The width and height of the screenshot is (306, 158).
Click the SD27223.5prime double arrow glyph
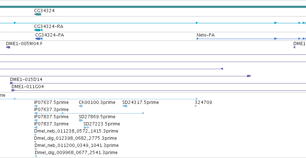point(86,128)
